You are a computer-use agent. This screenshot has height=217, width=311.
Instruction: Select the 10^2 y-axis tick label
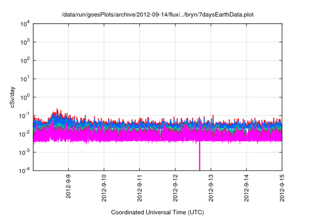(24, 61)
